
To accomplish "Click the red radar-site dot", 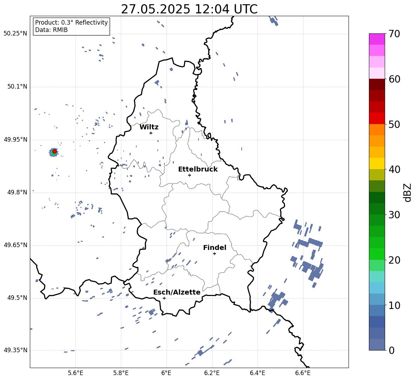I will [54, 152].
